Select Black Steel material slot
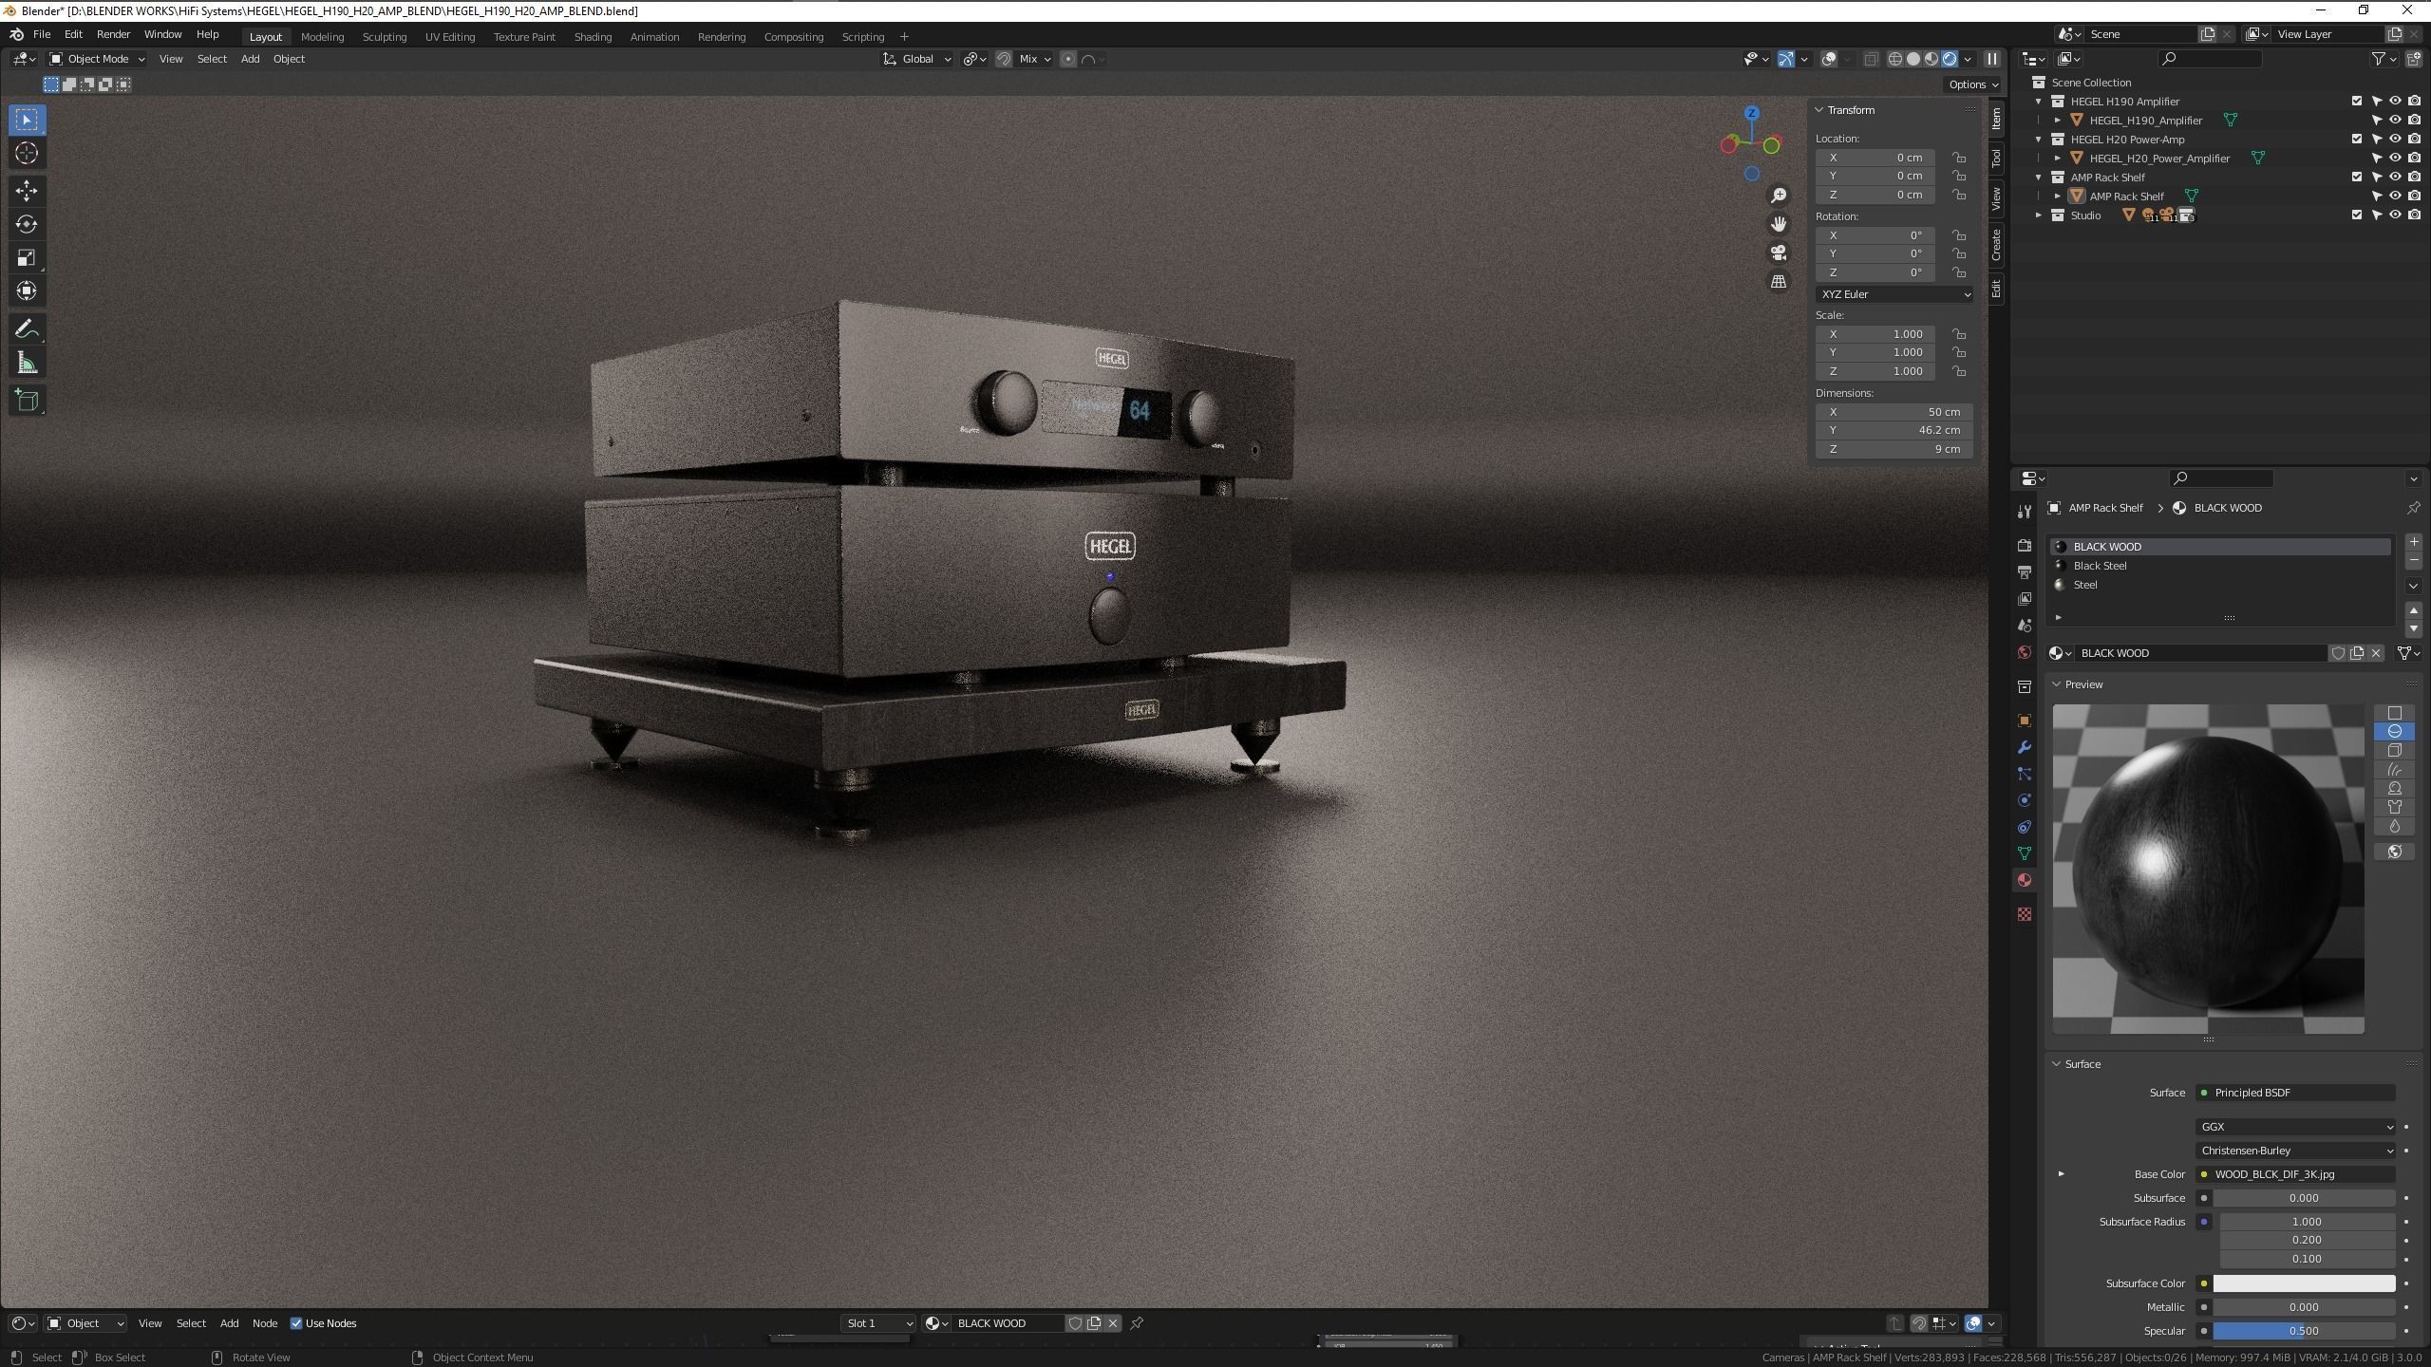The image size is (2431, 1367). click(2100, 566)
